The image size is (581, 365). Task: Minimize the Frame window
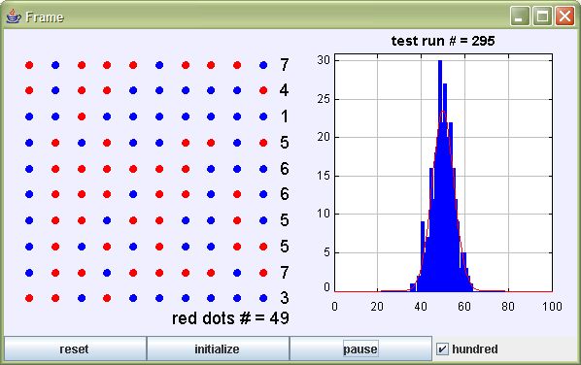pyautogui.click(x=520, y=17)
